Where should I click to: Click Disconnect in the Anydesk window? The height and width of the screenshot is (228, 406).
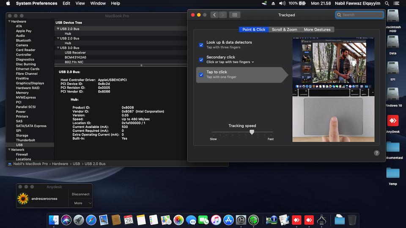(x=80, y=194)
